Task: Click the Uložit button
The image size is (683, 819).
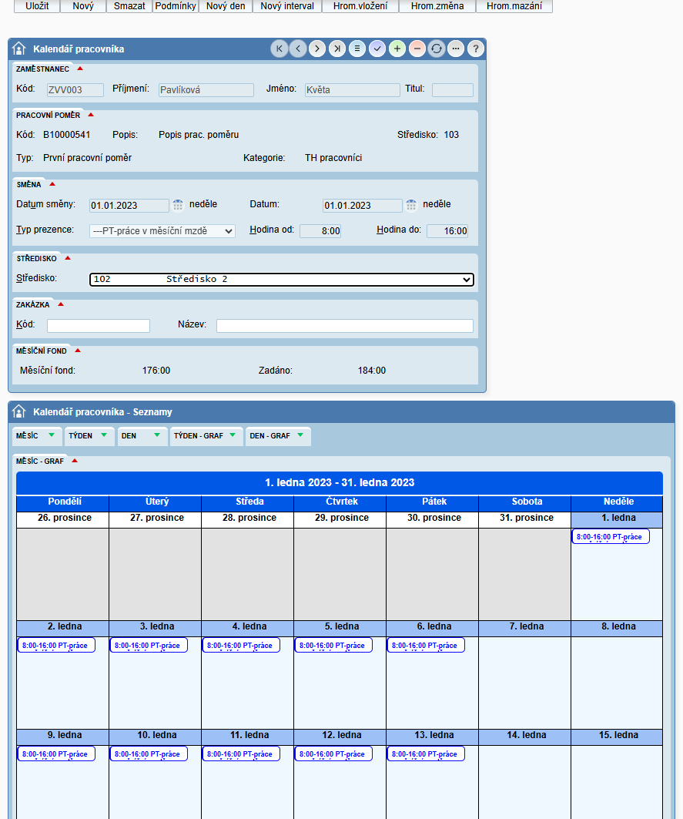Action: [37, 6]
